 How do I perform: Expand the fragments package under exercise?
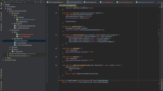[x=12, y=39]
